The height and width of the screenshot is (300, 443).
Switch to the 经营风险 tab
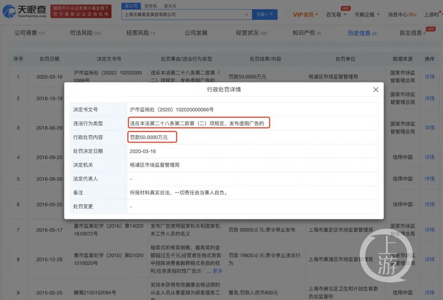140,33
